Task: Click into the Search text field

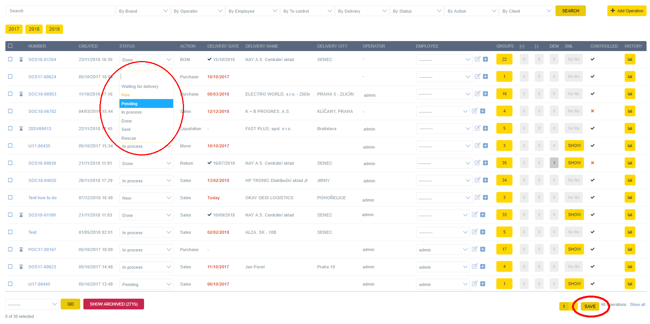Action: [60, 11]
